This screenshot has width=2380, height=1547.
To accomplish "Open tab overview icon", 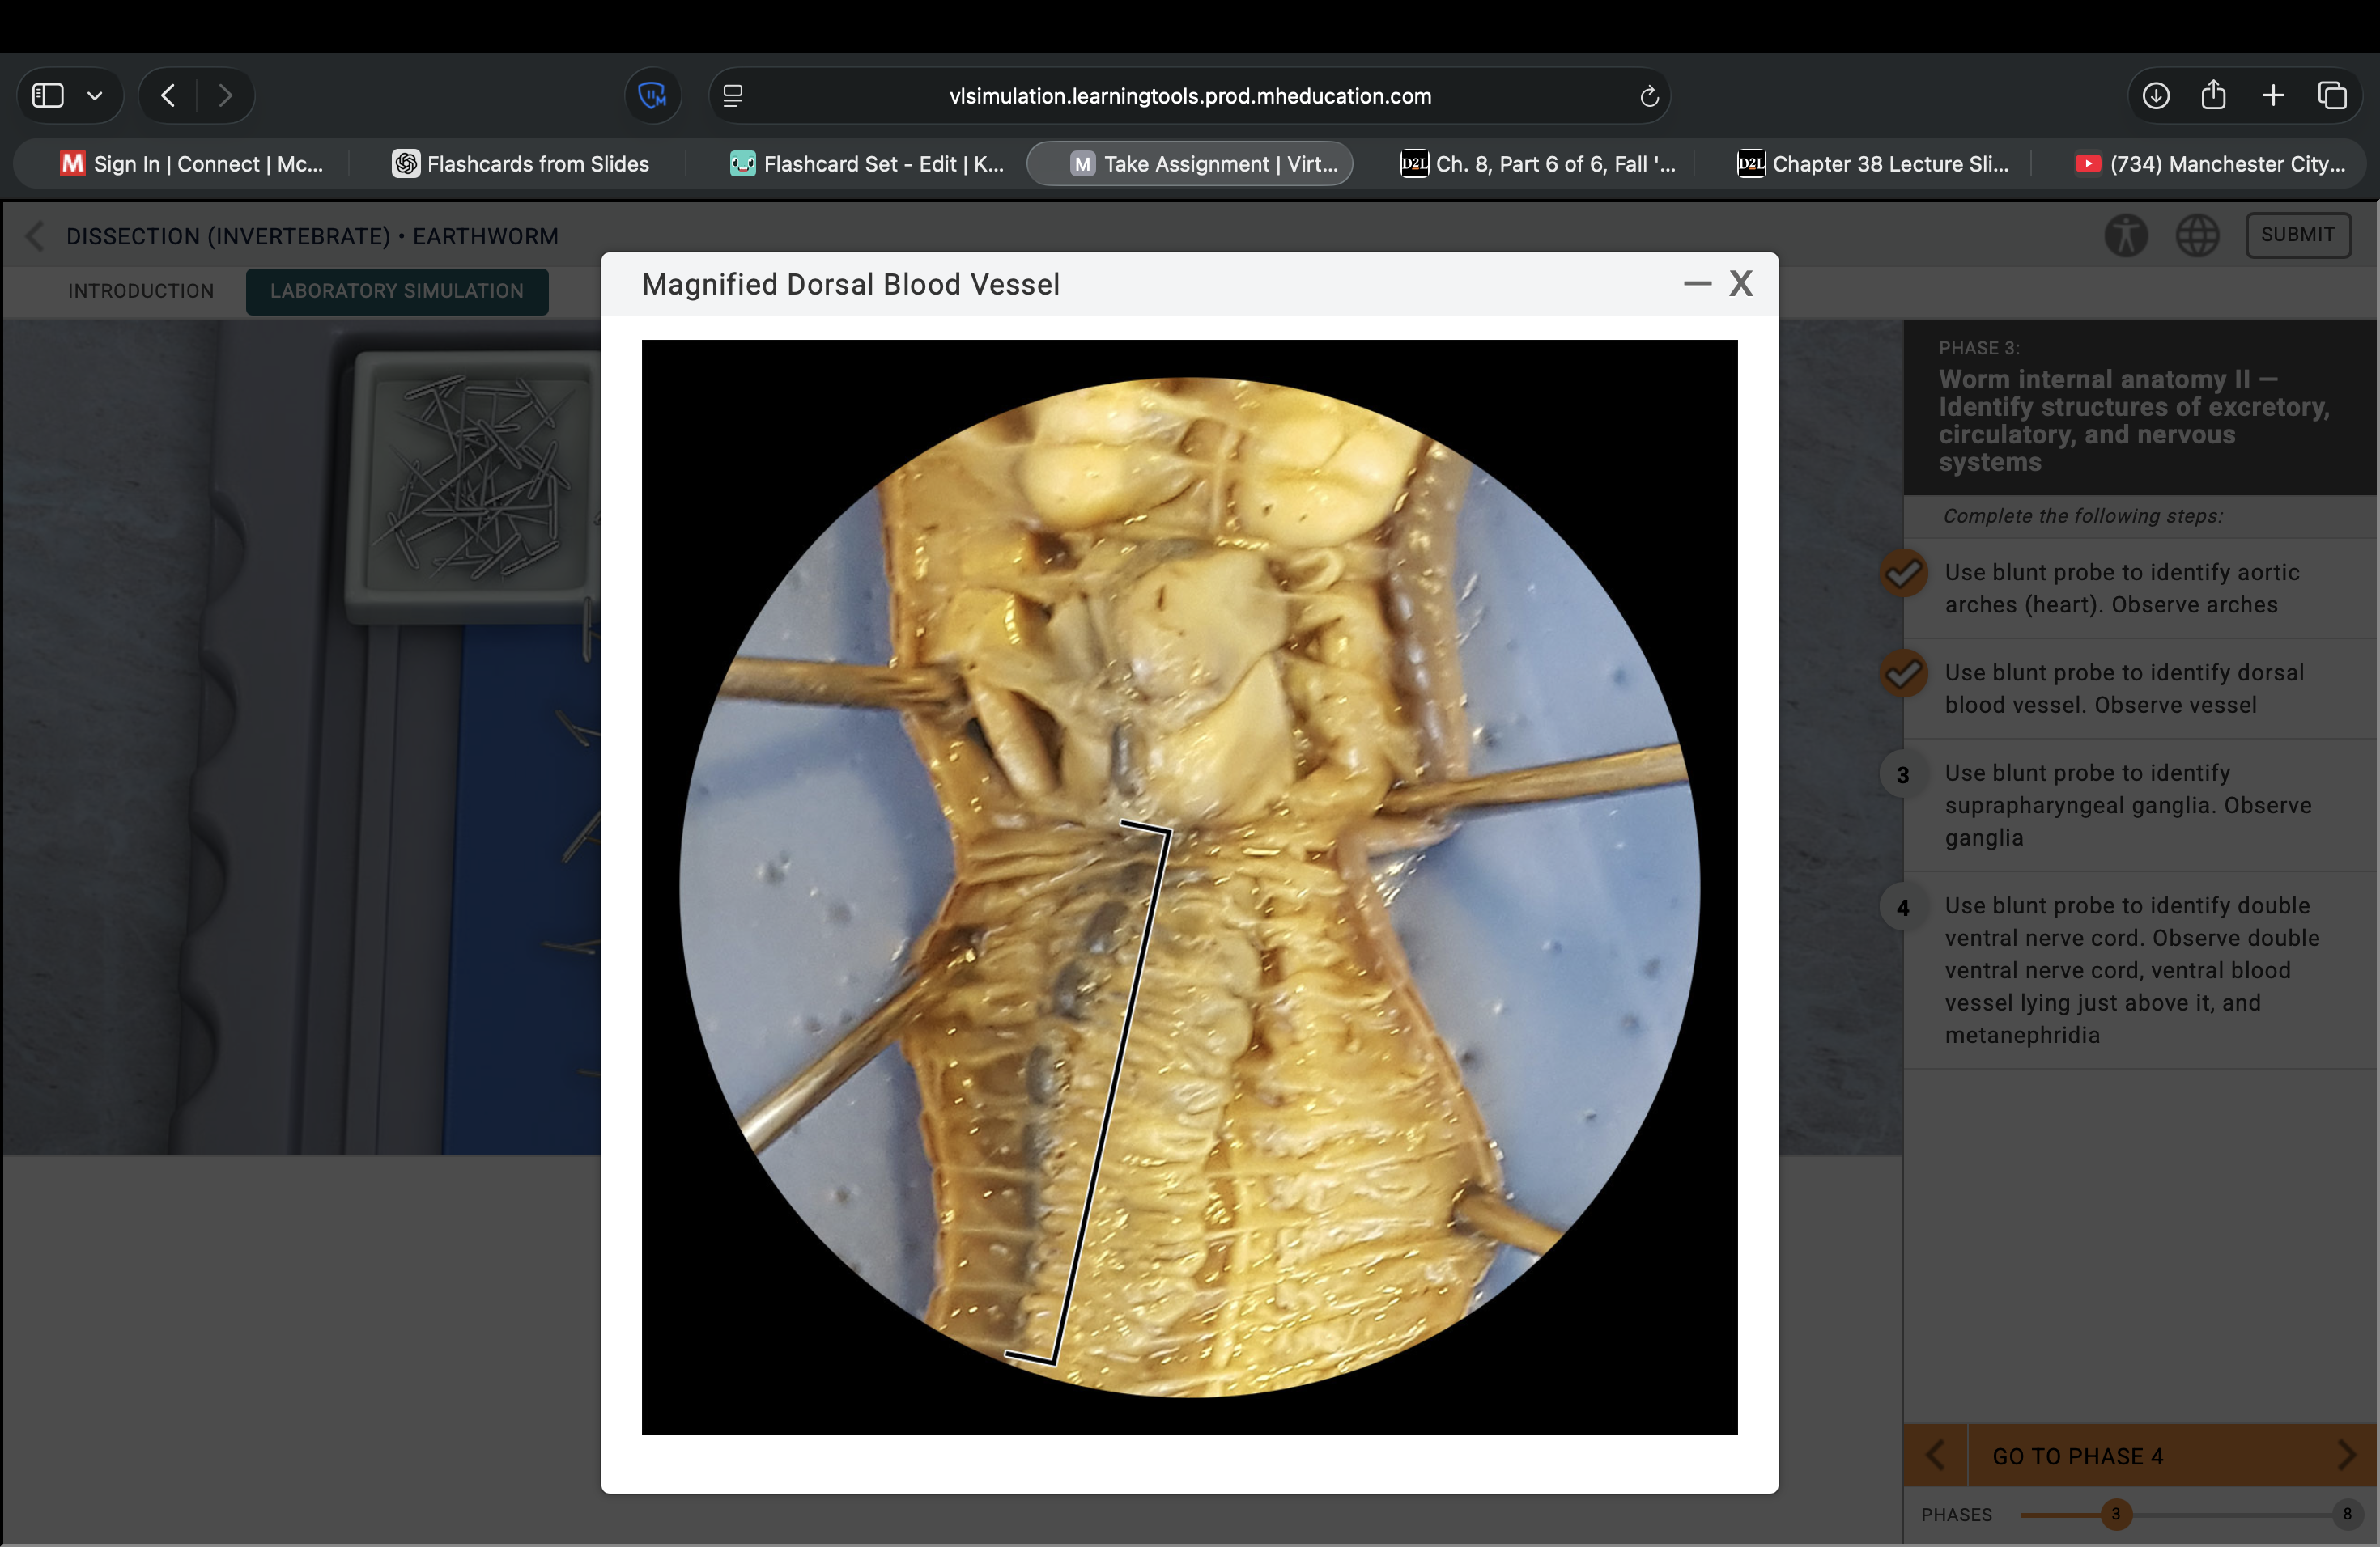I will click(2332, 96).
